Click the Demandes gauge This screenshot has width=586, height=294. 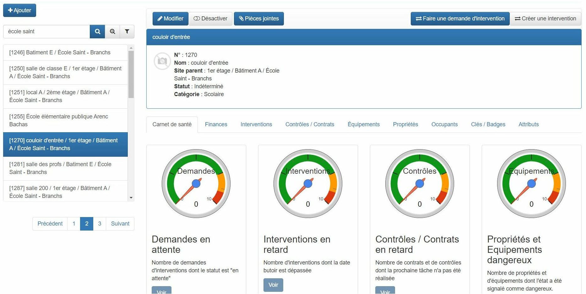click(x=196, y=184)
